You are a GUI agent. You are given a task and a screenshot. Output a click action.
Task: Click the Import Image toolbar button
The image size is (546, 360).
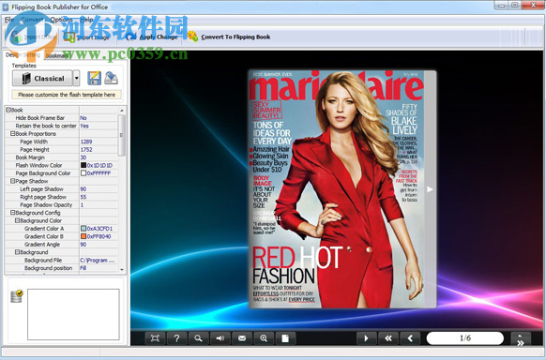coord(87,37)
